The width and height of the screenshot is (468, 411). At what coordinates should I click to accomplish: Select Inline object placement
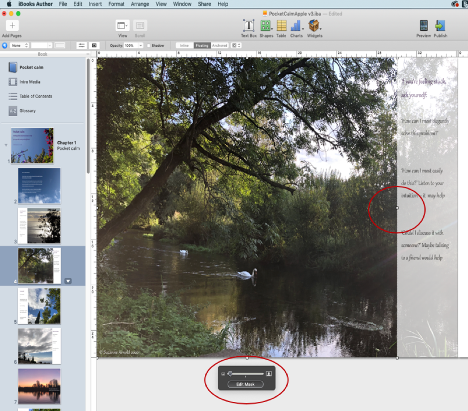click(x=184, y=45)
